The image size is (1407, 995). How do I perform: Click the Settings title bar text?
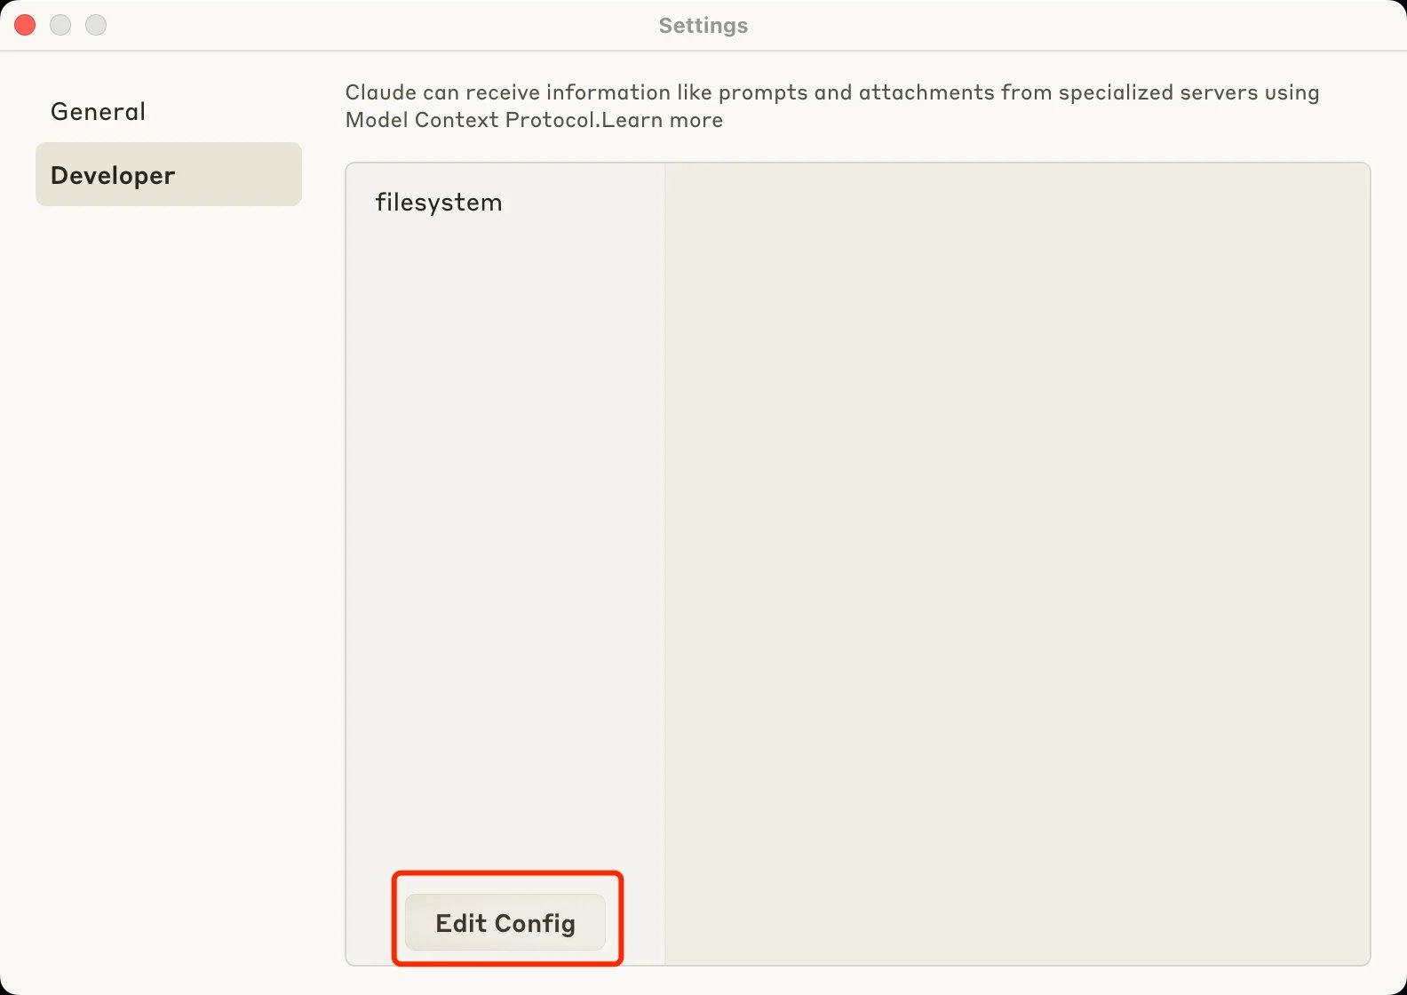point(703,25)
